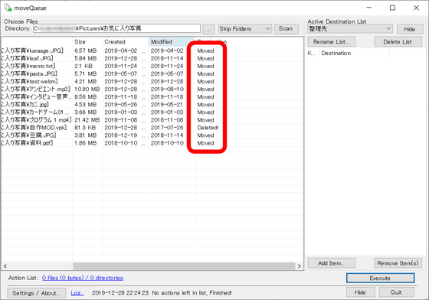Screen dimensions: 429x300
Task: Open the Active Destination List combo box
Action: [x=350, y=28]
